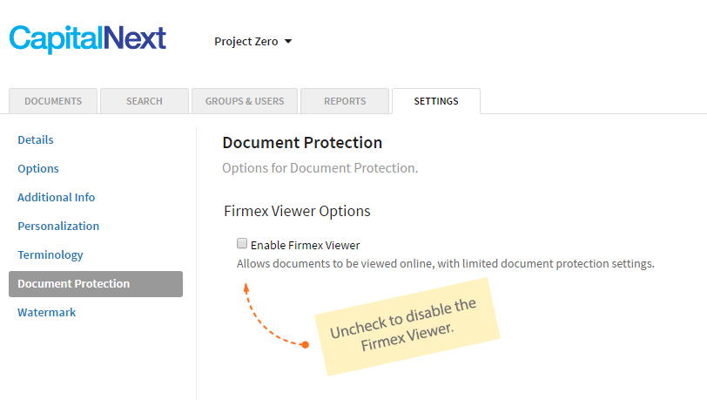Toggle the Enable Firmex Viewer checkbox
The image size is (707, 400).
pyautogui.click(x=242, y=244)
